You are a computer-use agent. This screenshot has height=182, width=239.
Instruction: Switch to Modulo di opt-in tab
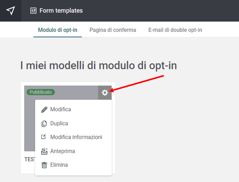pos(58,30)
